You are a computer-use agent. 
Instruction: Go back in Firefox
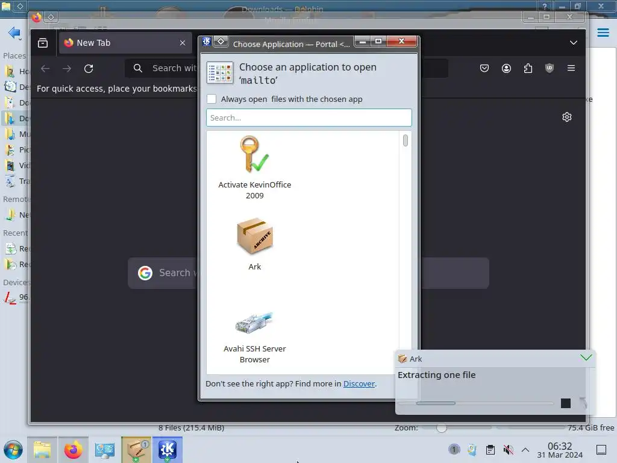click(x=45, y=69)
